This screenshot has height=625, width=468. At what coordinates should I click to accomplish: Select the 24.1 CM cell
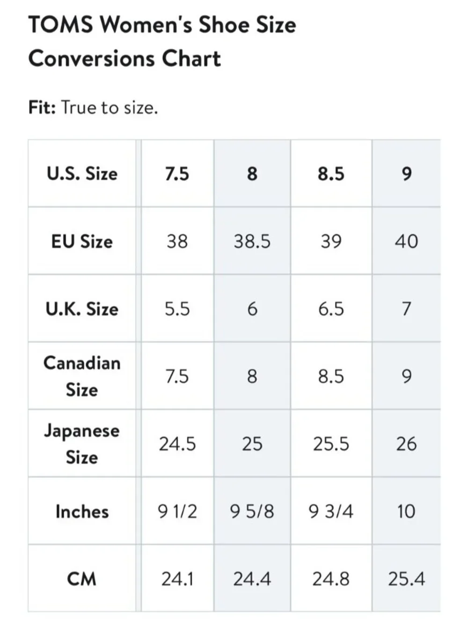pos(177,579)
